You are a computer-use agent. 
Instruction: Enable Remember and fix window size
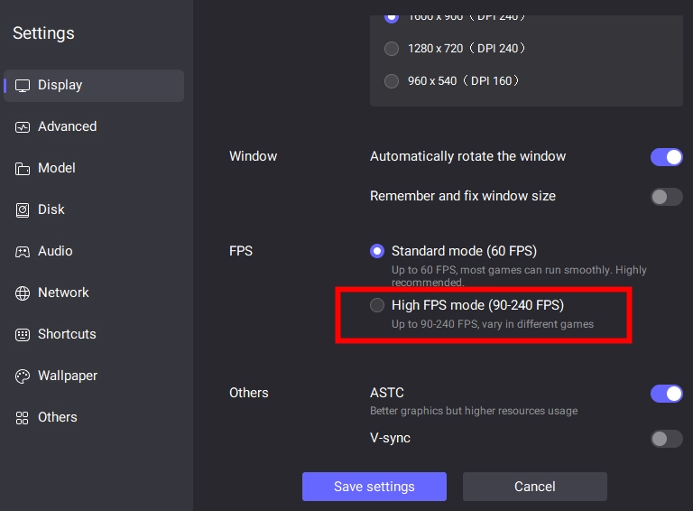(x=666, y=197)
